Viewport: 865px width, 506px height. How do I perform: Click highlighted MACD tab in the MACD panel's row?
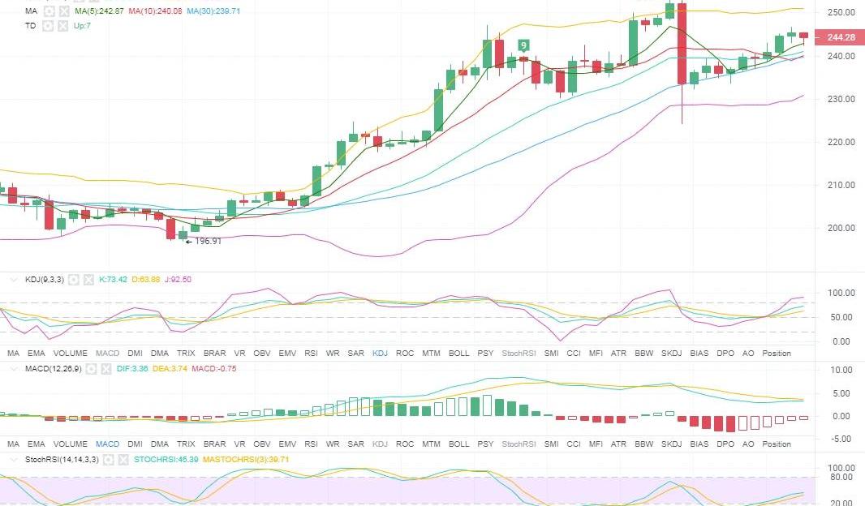[108, 444]
